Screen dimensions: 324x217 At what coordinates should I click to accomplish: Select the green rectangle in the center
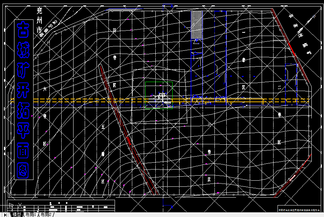(x=159, y=95)
